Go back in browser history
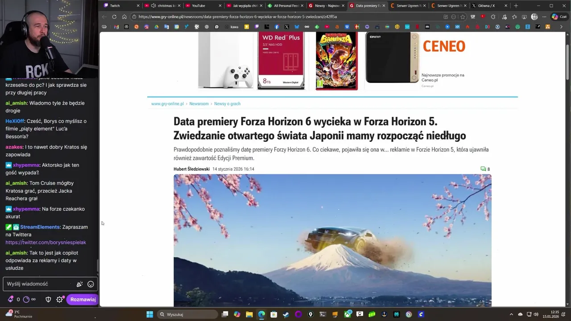The image size is (571, 321). pos(104,16)
